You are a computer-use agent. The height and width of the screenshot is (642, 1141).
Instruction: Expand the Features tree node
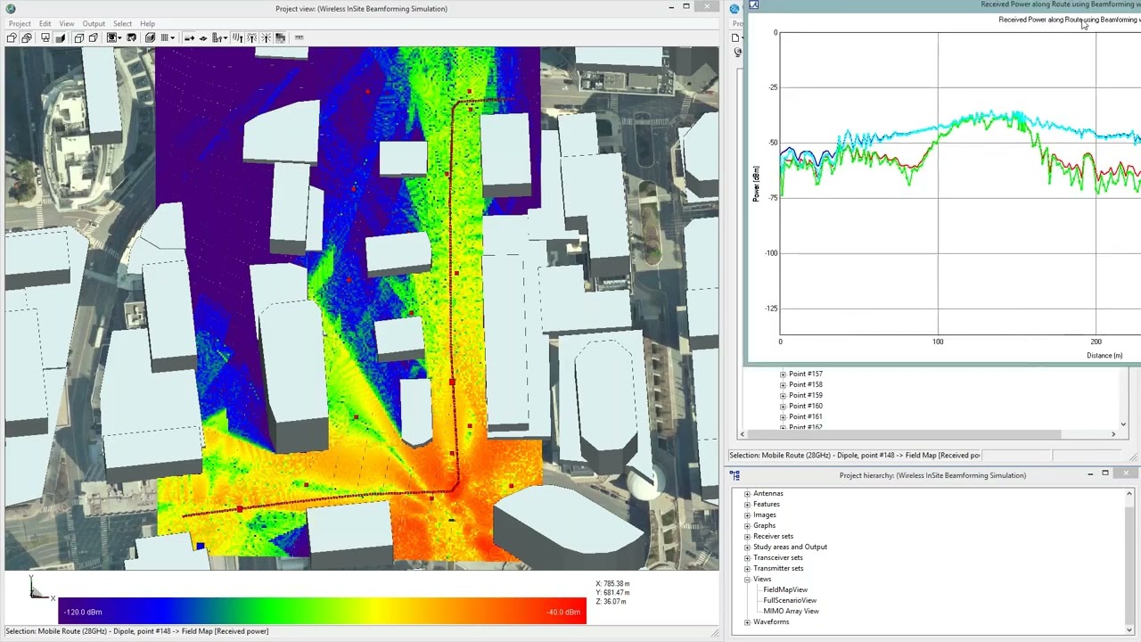tap(747, 505)
